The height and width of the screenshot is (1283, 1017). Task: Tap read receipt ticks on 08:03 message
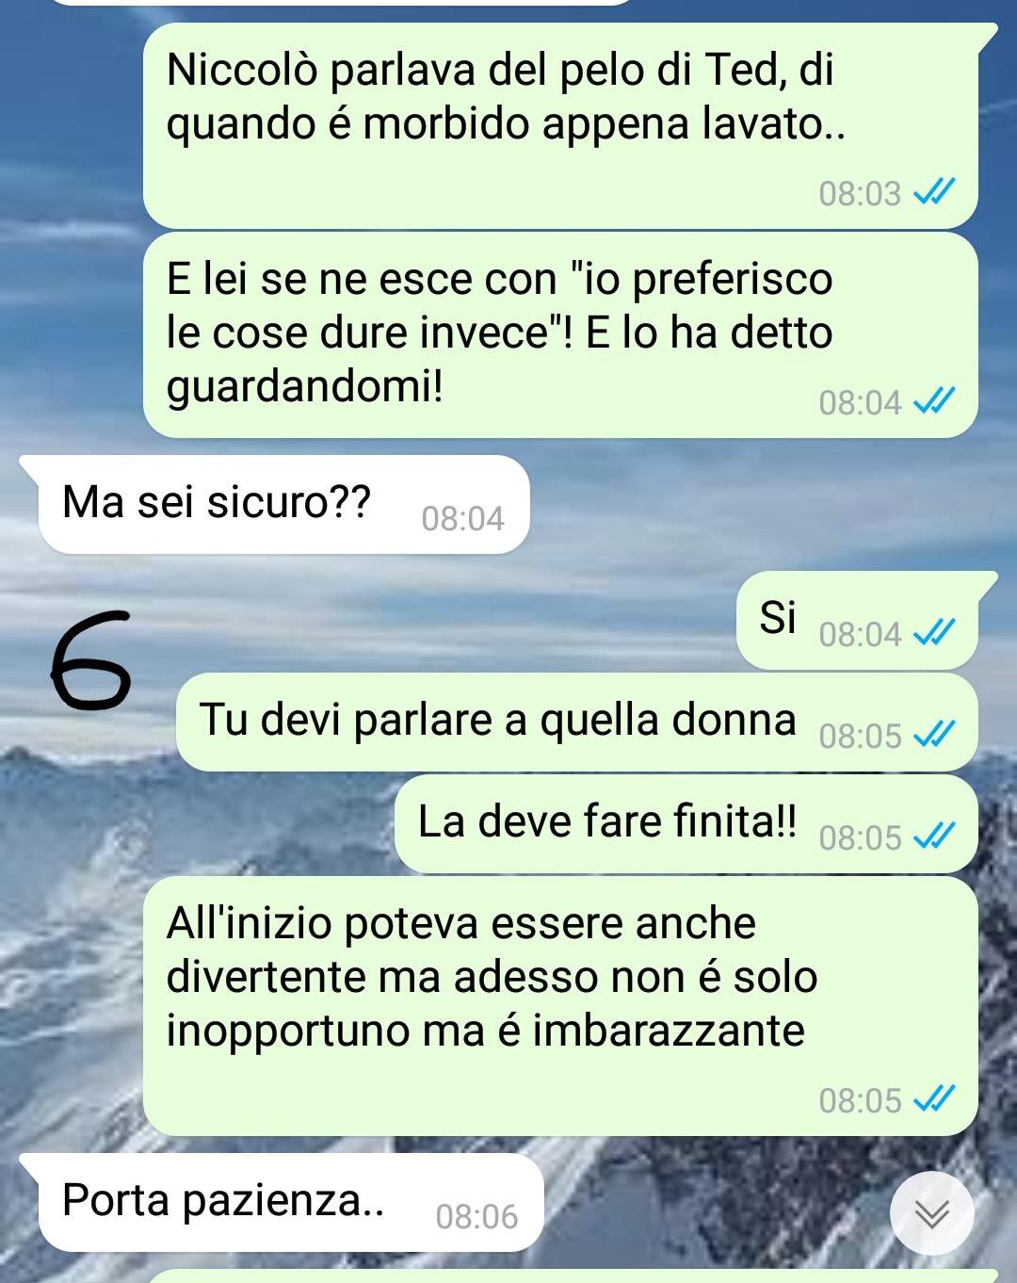tap(935, 192)
